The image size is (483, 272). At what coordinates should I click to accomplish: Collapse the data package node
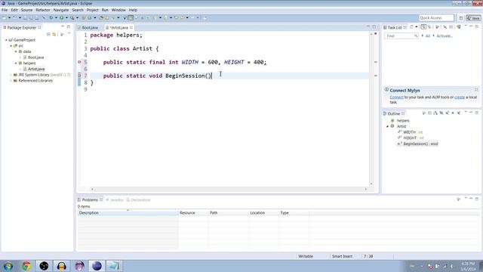[16, 52]
